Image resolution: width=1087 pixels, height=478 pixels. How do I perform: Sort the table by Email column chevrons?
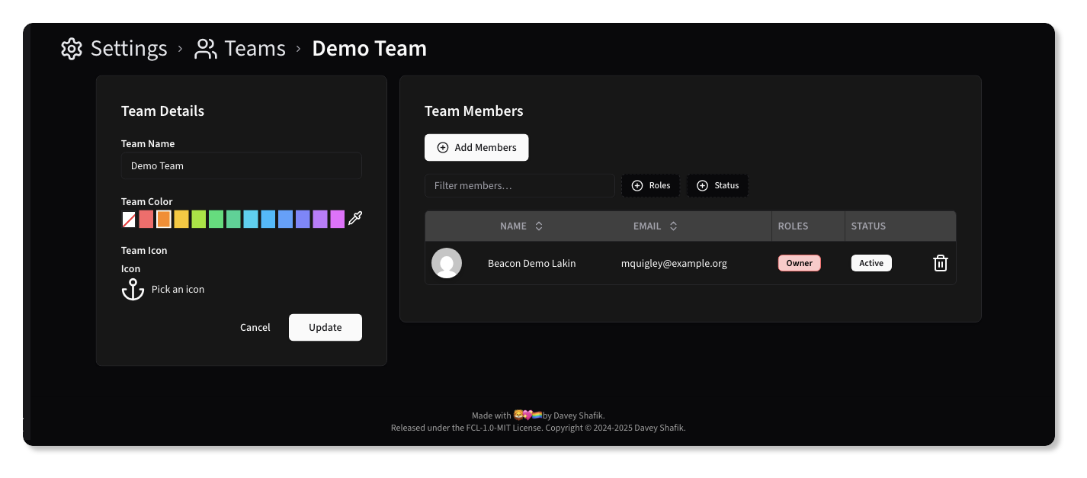point(674,226)
